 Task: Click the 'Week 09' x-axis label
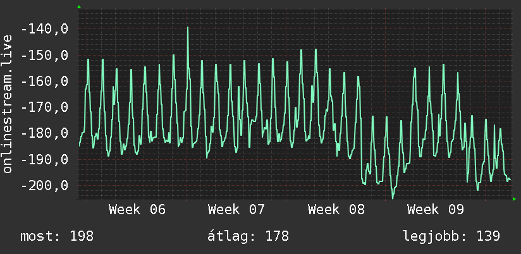(435, 210)
